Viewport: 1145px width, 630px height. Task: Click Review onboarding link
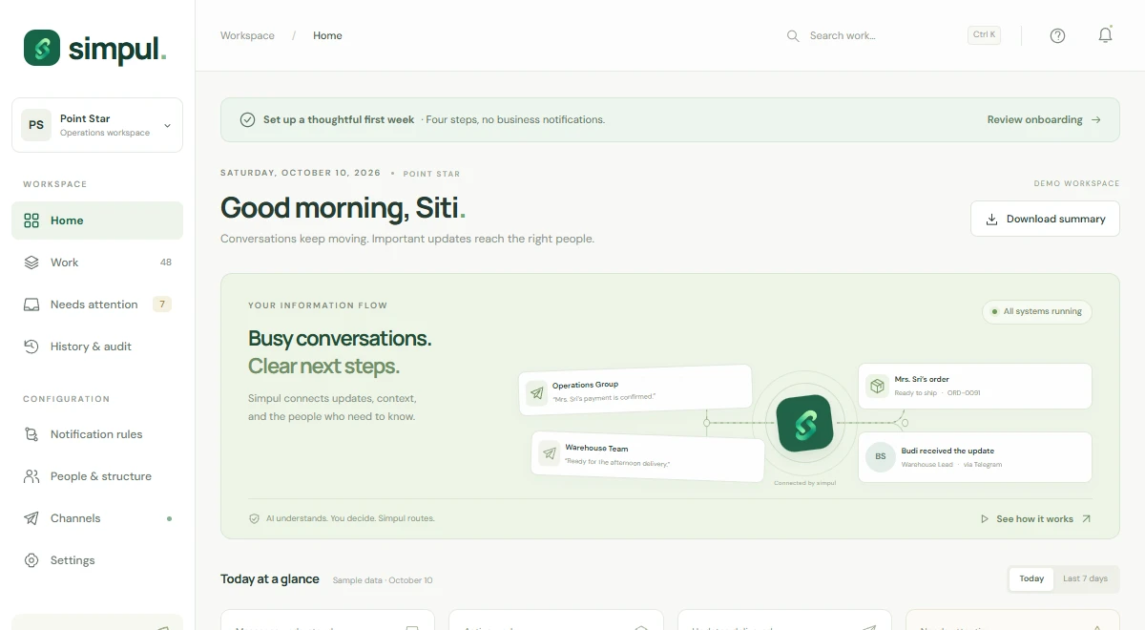pos(1044,120)
